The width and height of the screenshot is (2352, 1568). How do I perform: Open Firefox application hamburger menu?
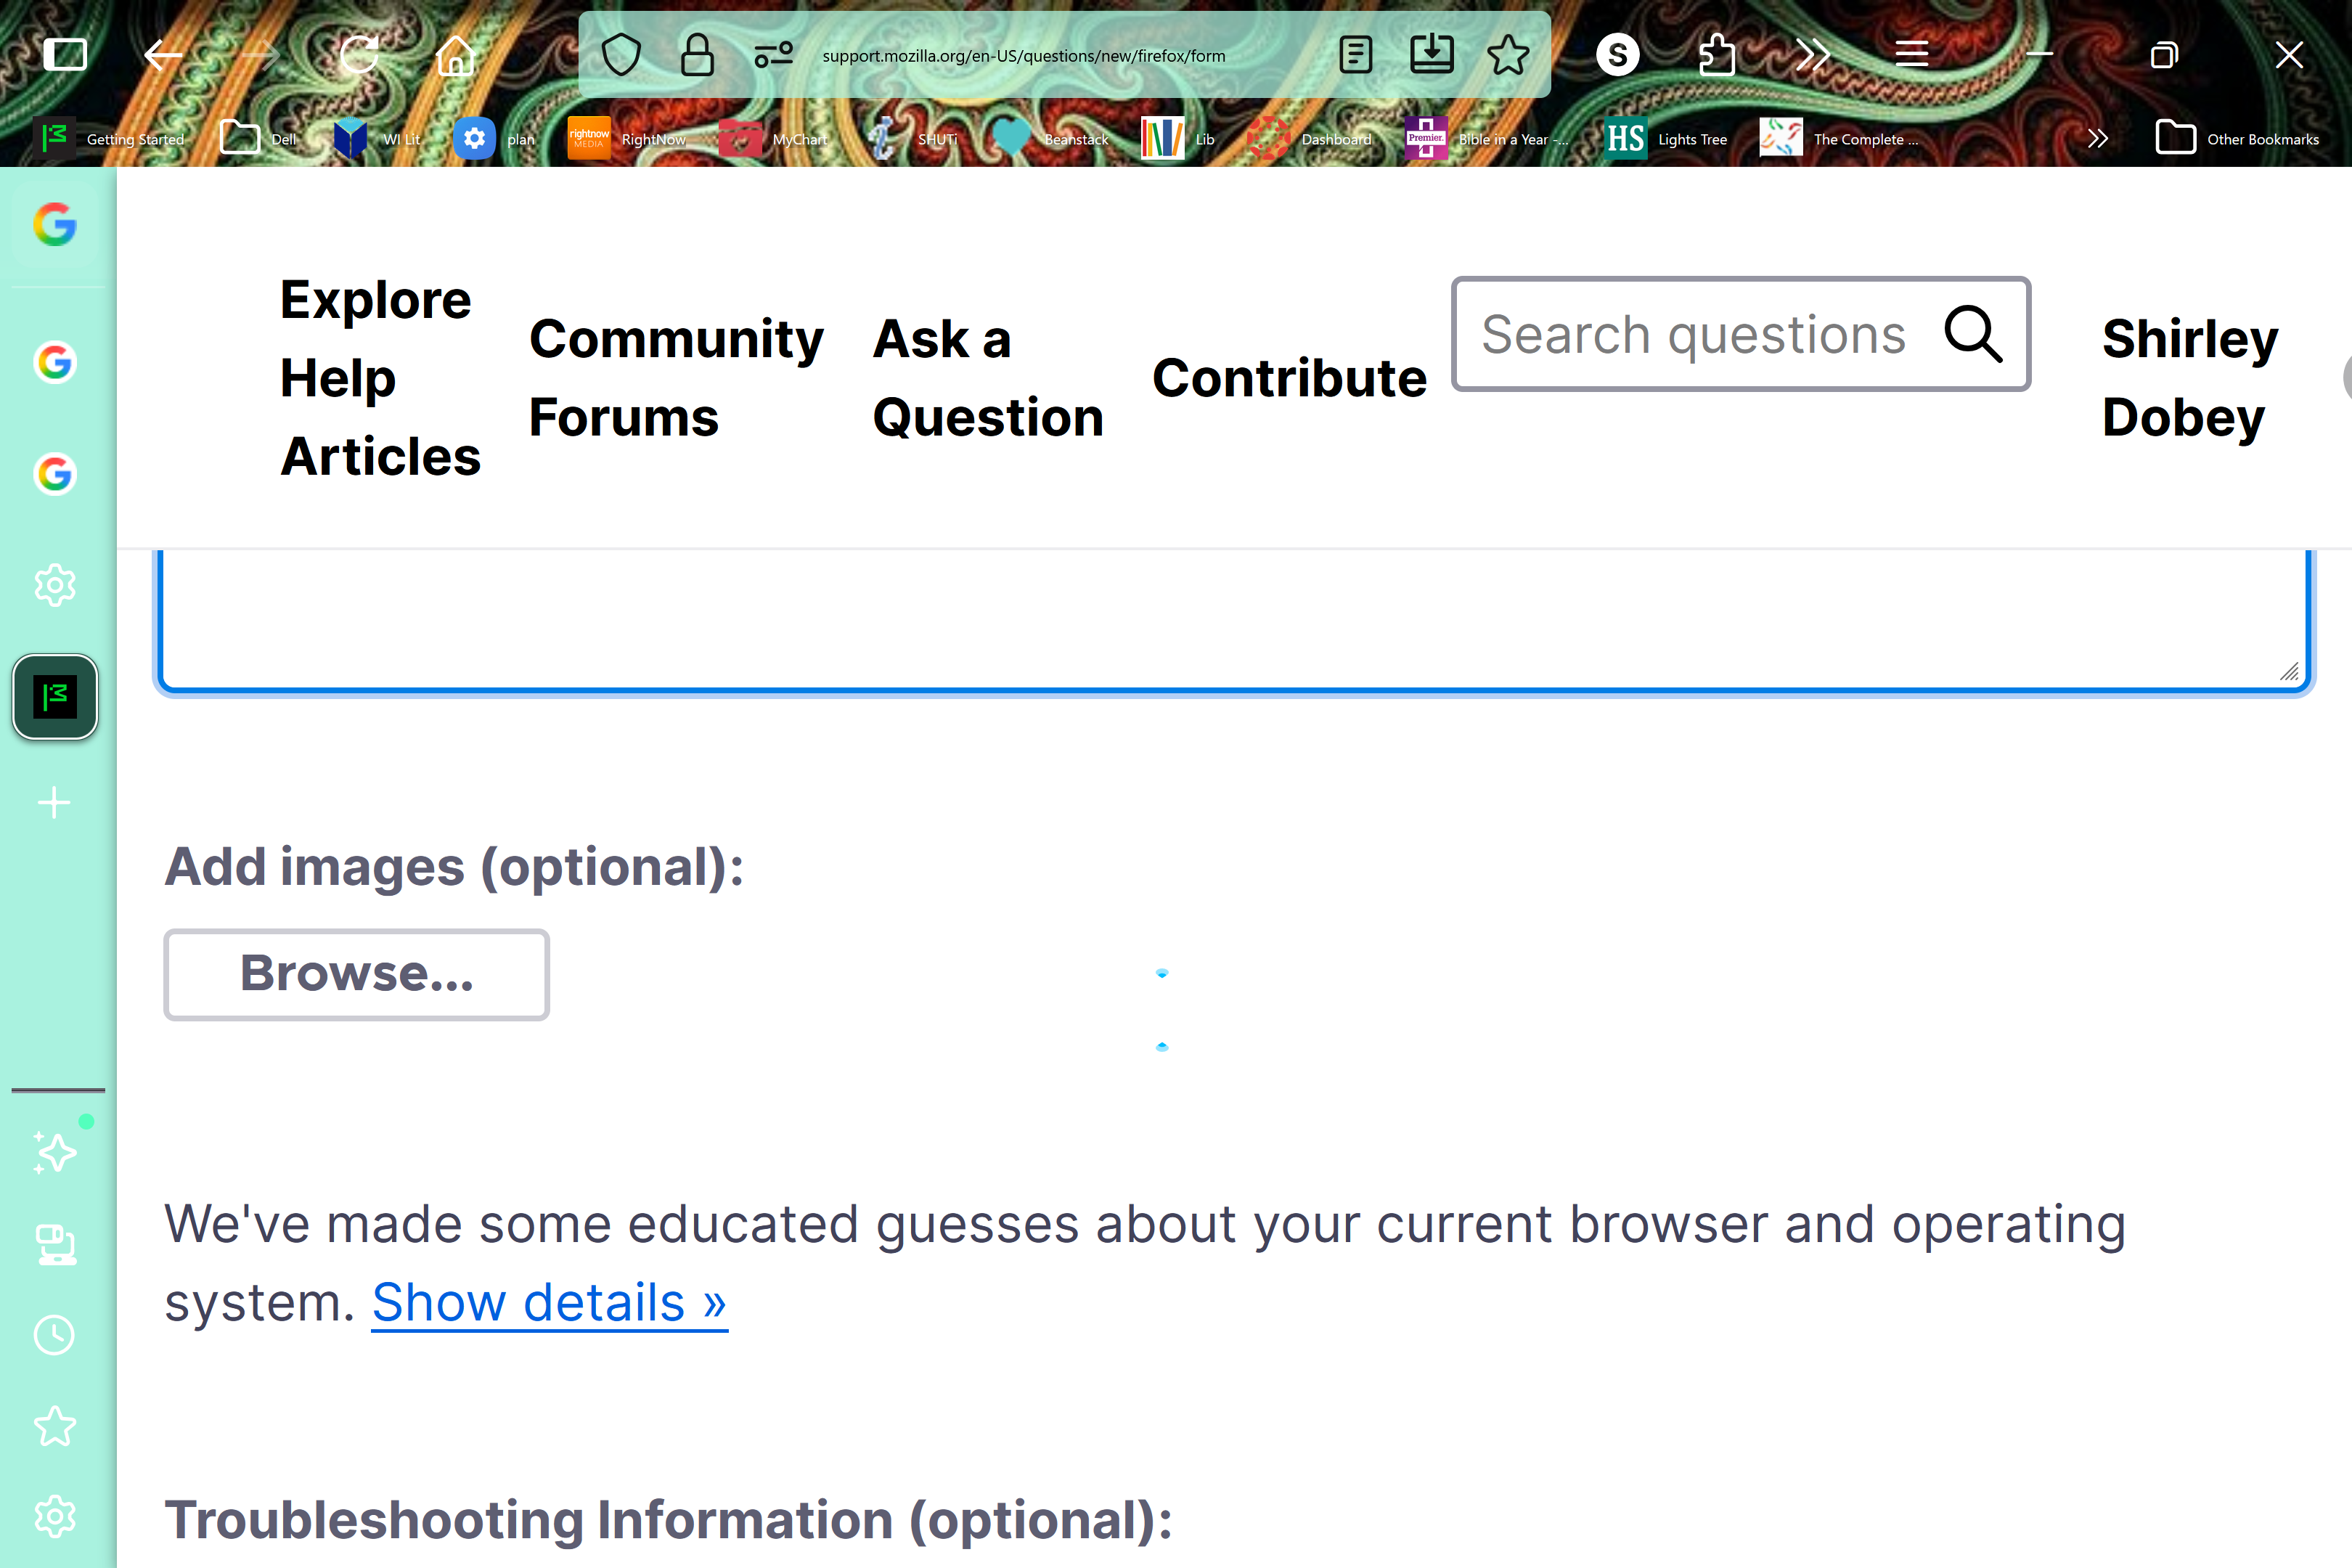pyautogui.click(x=1911, y=55)
